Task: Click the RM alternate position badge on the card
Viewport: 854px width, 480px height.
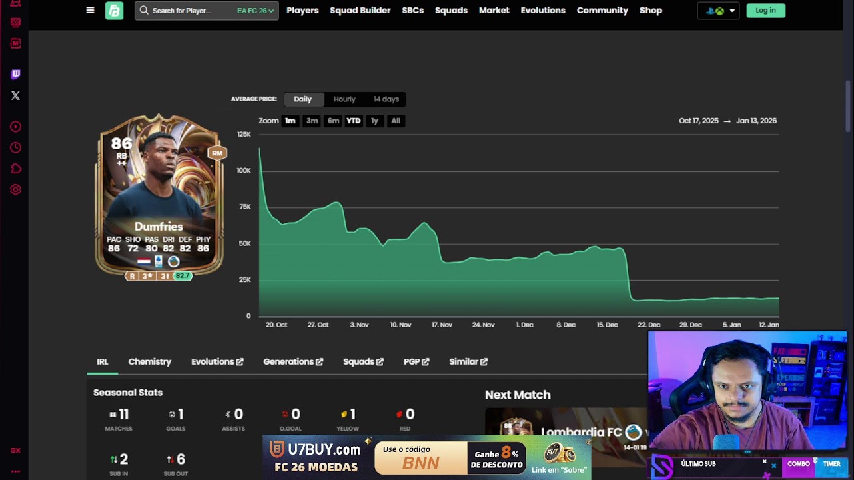Action: point(217,153)
